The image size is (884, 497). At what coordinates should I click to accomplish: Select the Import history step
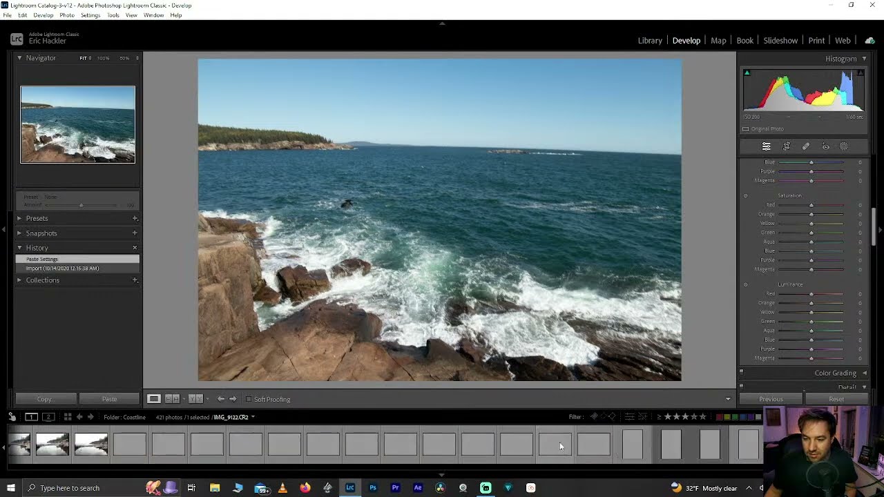point(77,268)
